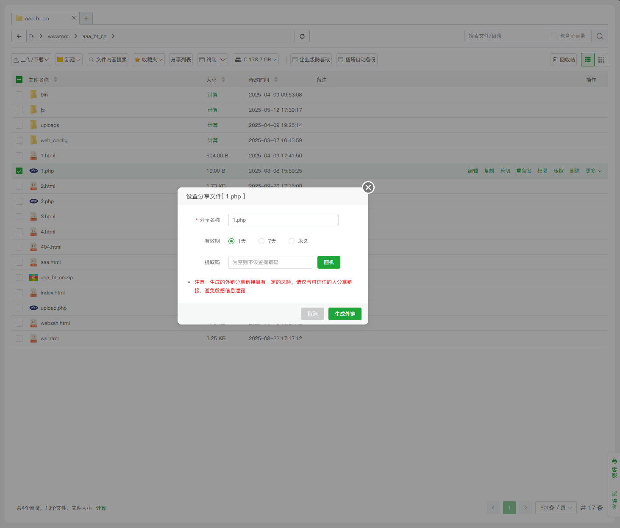Close the share file dialog
The width and height of the screenshot is (620, 528).
tap(368, 187)
